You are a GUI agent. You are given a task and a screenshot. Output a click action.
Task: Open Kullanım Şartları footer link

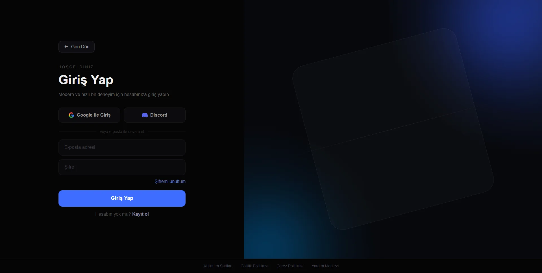[x=218, y=266]
